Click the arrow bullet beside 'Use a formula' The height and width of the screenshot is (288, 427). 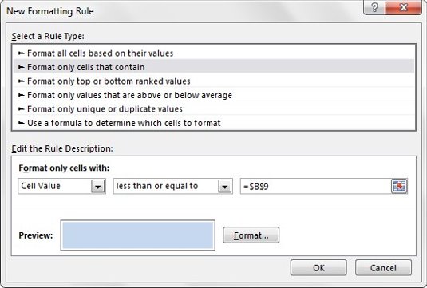coord(22,123)
